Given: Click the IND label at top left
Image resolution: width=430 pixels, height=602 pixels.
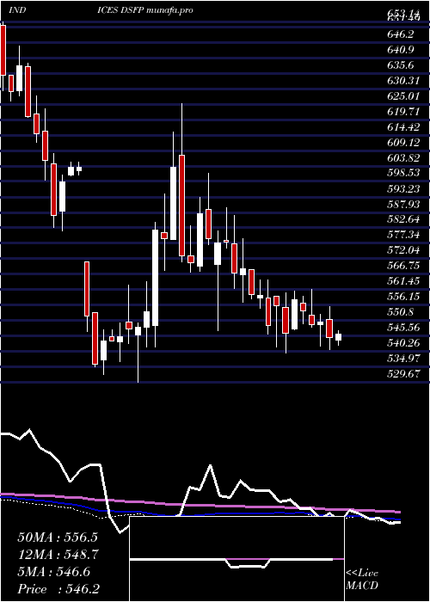Looking at the screenshot, I should pos(17,10).
